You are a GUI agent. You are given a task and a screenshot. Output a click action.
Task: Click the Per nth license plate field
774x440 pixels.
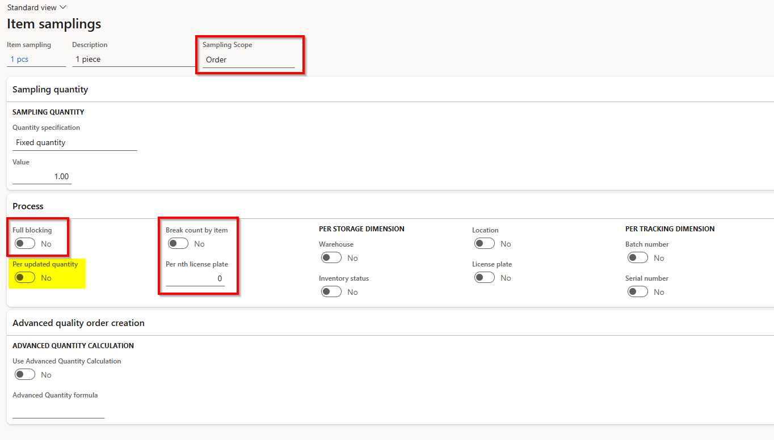195,278
